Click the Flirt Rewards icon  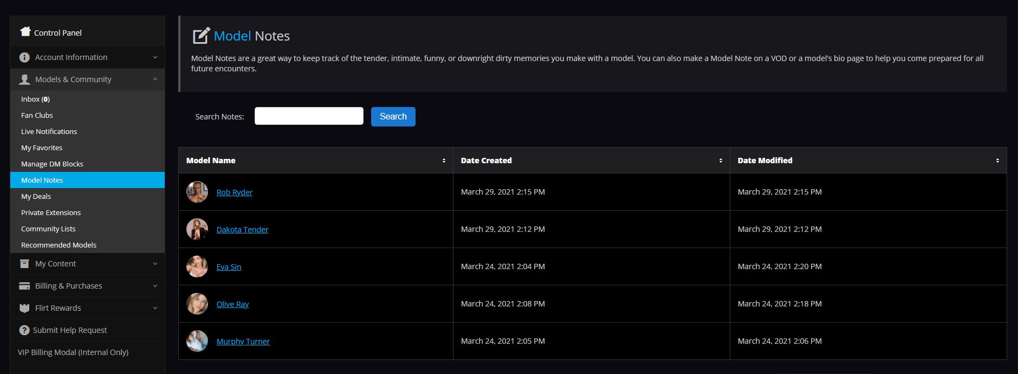(x=24, y=308)
